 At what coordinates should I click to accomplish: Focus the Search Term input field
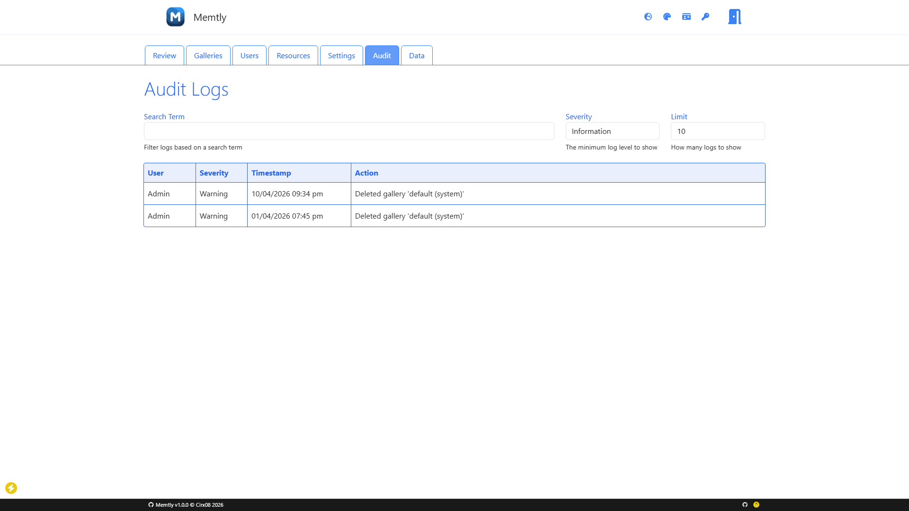coord(349,131)
